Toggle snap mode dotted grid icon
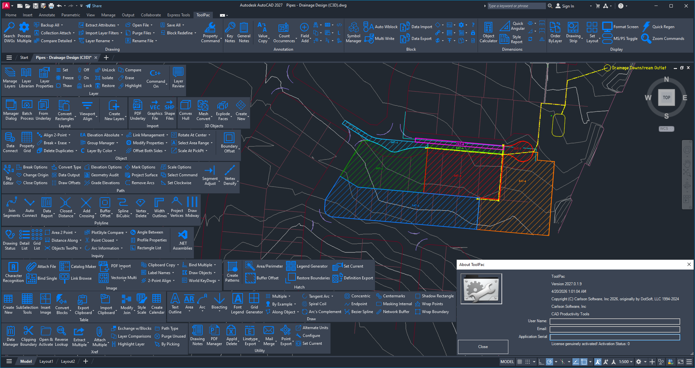The height and width of the screenshot is (368, 695). coord(527,361)
